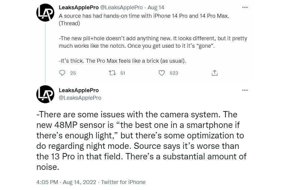Open bold LeaksApplePro name on second tweet
The image size is (285, 190).
[x=79, y=90]
